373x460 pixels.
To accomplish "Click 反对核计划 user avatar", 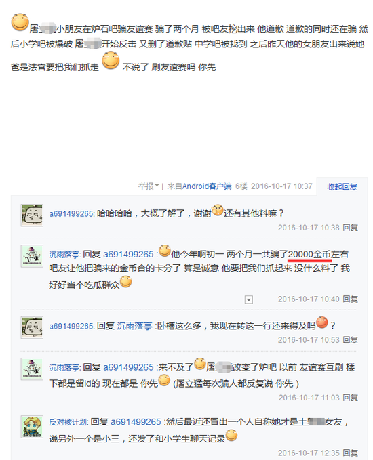I will point(32,427).
